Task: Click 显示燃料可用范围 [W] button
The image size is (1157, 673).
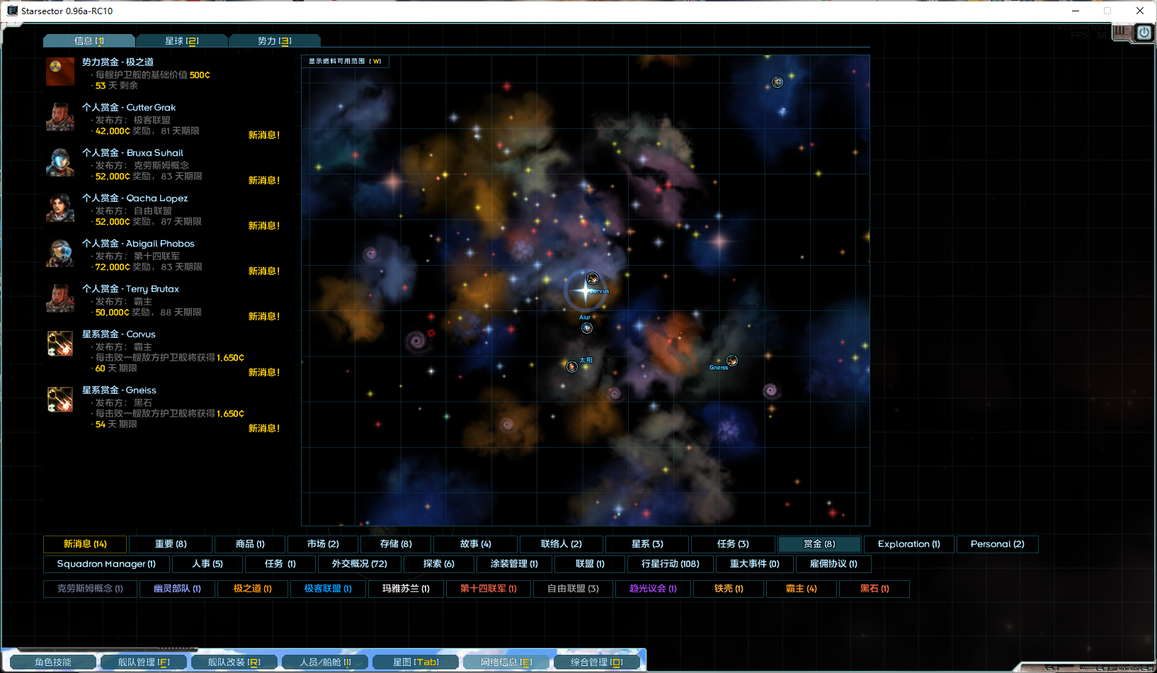Action: tap(345, 62)
